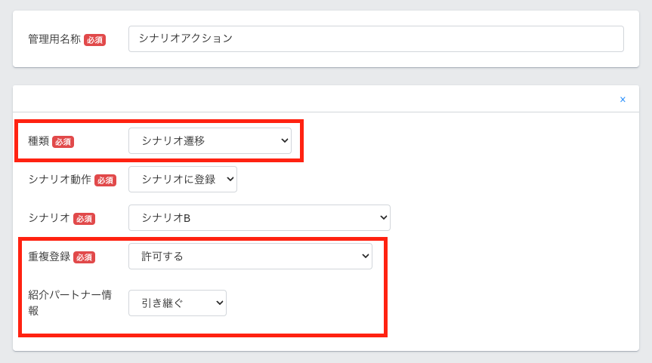Click the シナリオ動作 label text
Viewport: 652px width, 363px height.
coord(60,180)
